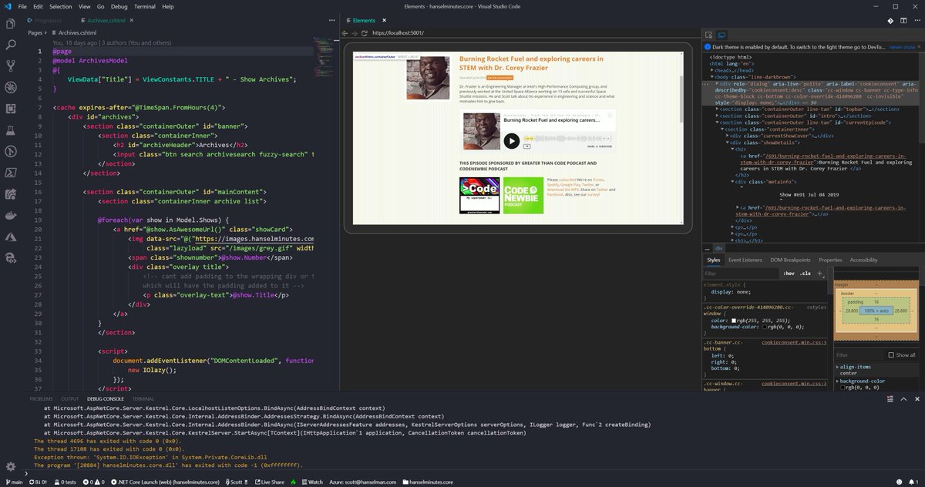Toggle the device emulation icon in DevTools
Screen dimensions: 925x487
(x=721, y=35)
